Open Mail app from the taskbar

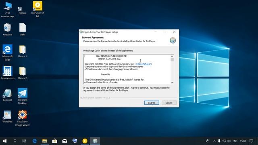click(x=64, y=141)
